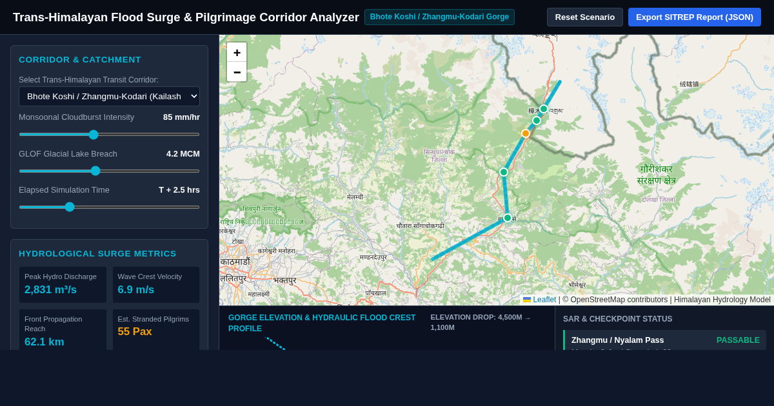This screenshot has width=774, height=406.
Task: Open the Trans-Himalayan Transit Corridor dropdown
Action: [x=109, y=96]
